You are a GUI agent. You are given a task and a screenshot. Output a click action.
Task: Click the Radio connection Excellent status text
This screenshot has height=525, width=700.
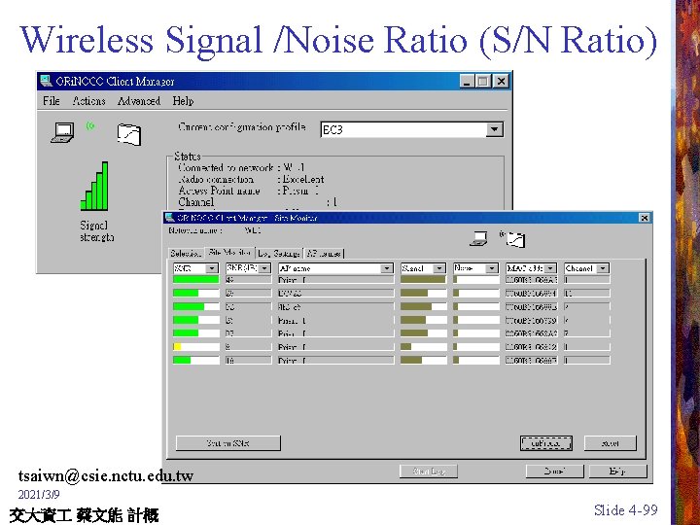click(251, 179)
